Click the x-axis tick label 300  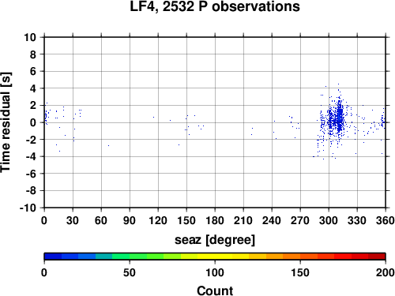(329, 220)
